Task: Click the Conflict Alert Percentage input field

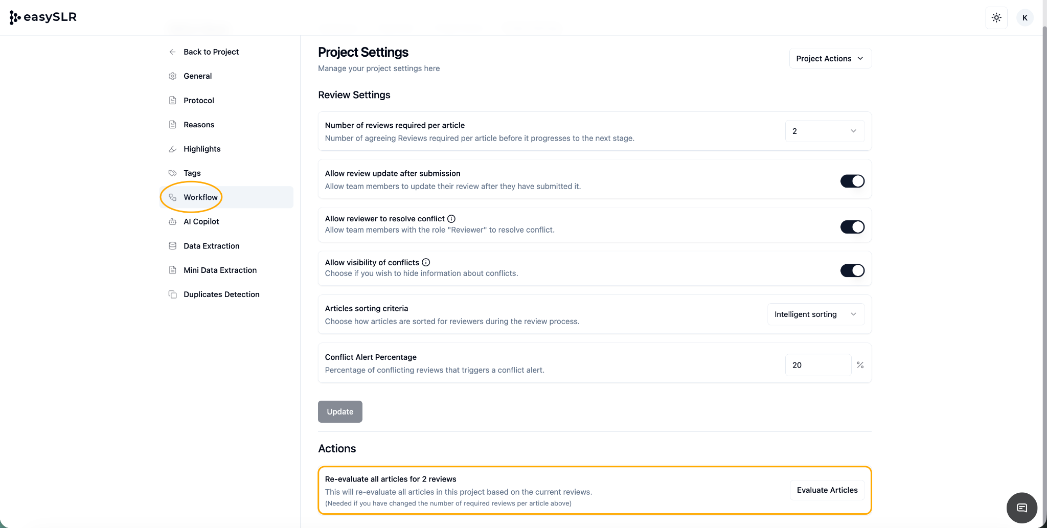Action: point(817,365)
